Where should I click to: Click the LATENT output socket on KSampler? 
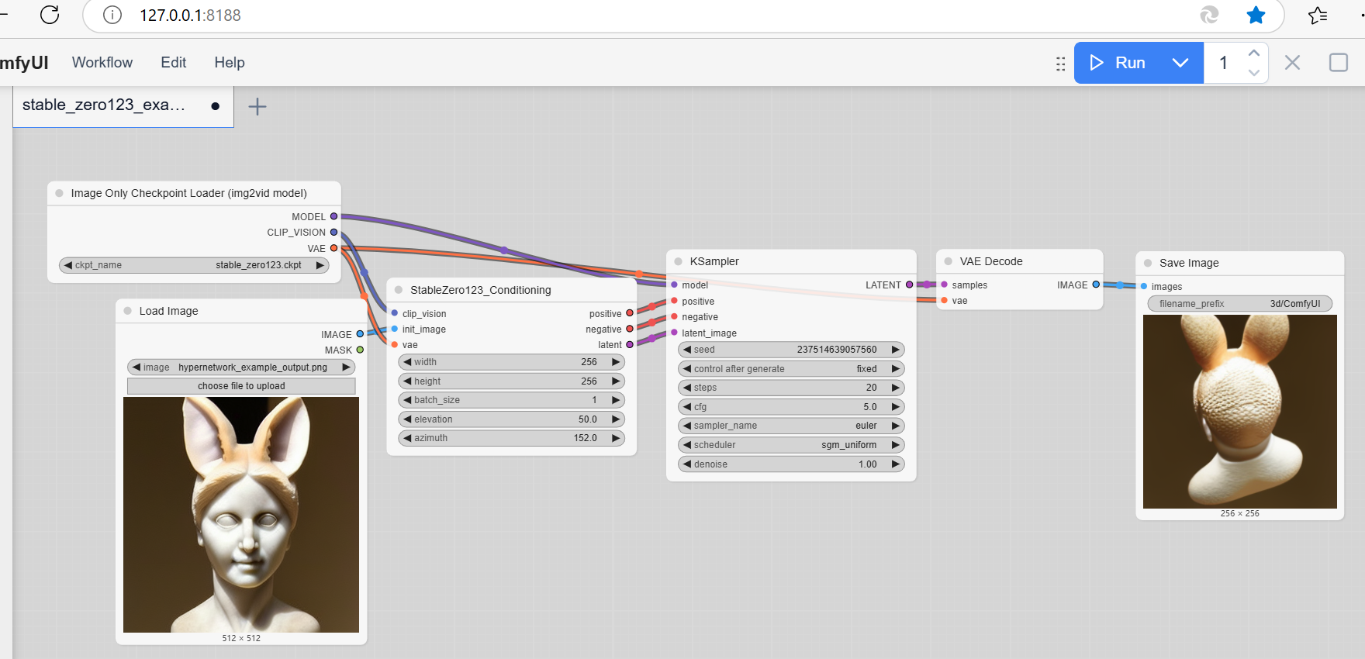(910, 285)
